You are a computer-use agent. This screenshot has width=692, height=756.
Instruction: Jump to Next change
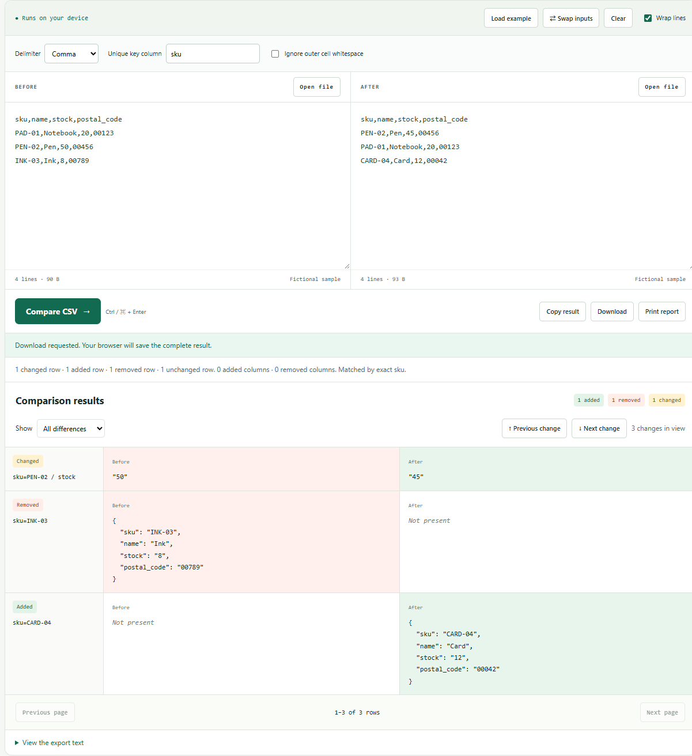point(599,428)
